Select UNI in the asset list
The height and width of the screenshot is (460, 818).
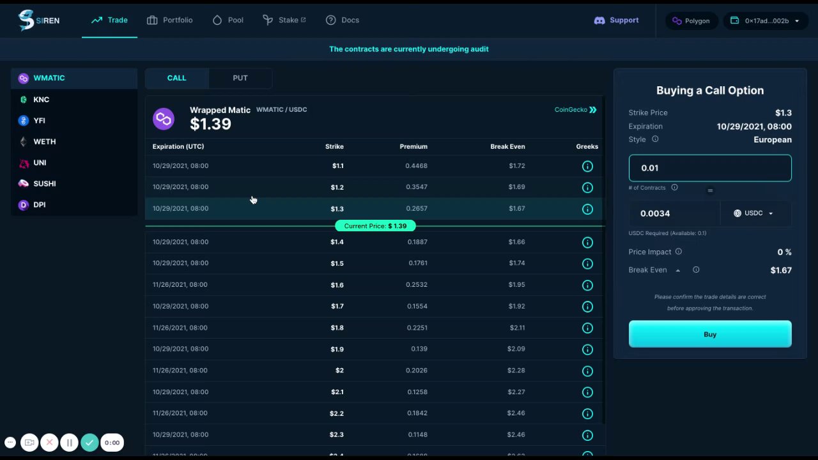pyautogui.click(x=74, y=163)
